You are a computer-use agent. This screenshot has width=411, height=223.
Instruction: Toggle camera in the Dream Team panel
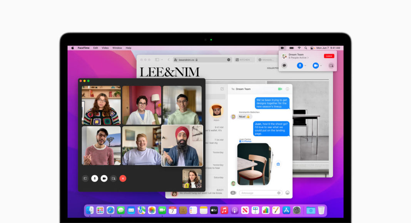coord(316,66)
